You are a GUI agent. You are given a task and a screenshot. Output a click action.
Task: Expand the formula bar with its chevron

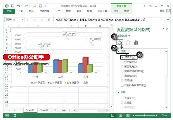coord(168,20)
